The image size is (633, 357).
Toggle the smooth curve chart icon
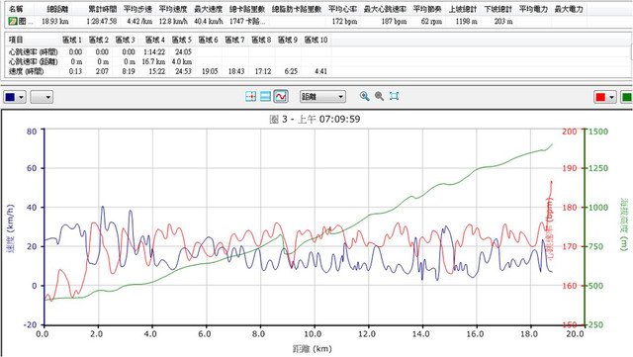point(280,96)
